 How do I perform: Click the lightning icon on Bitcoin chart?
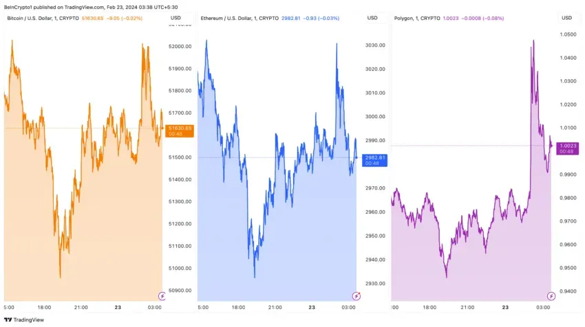[162, 296]
